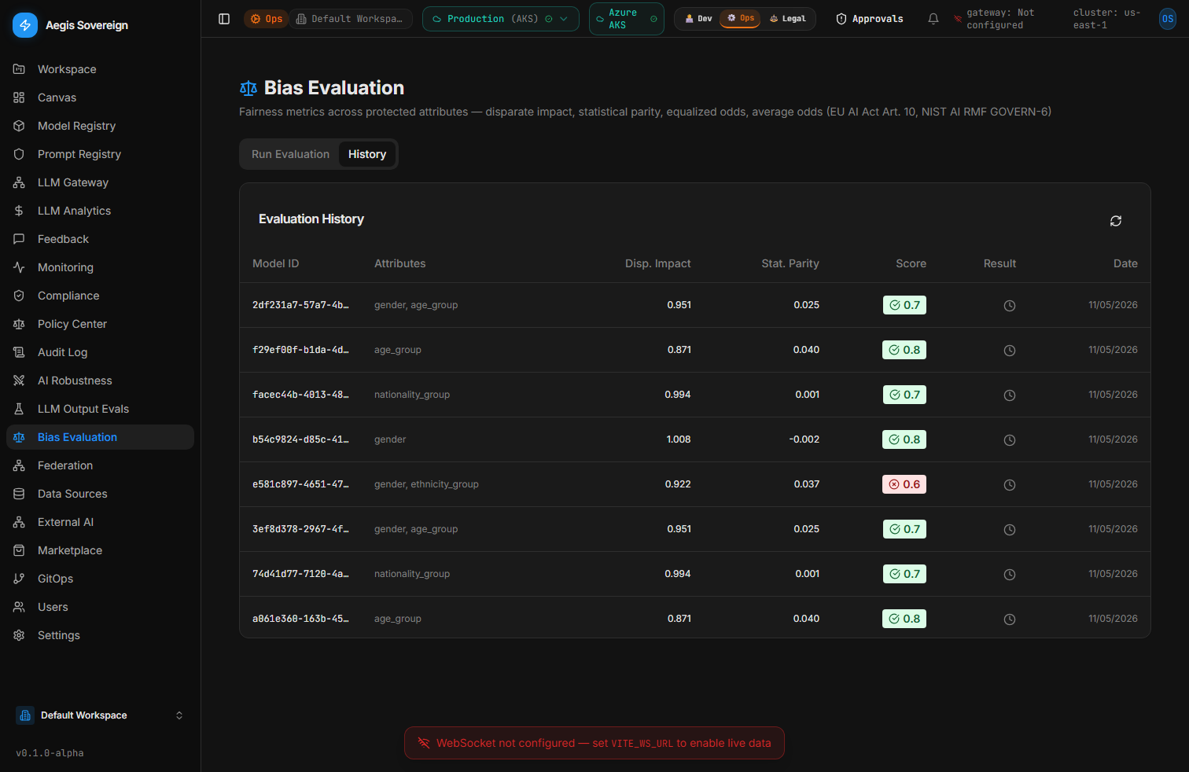Screen dimensions: 1189x772
Task: Open Prompt Registry in sidebar
Action: [x=100, y=154]
